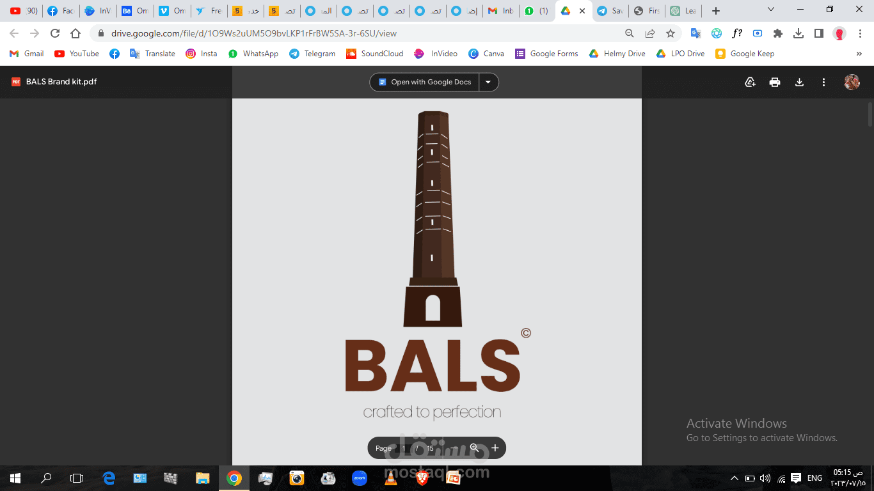
Task: Reload the page in Chrome
Action: (55, 33)
